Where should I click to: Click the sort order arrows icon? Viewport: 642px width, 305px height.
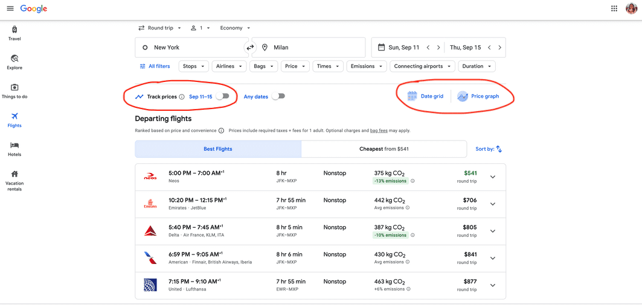[x=499, y=149]
